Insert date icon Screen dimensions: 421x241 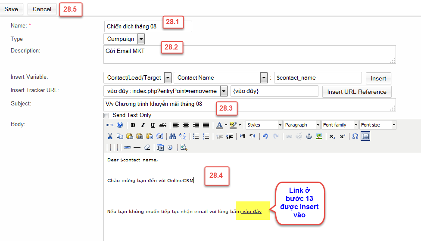tap(160, 148)
